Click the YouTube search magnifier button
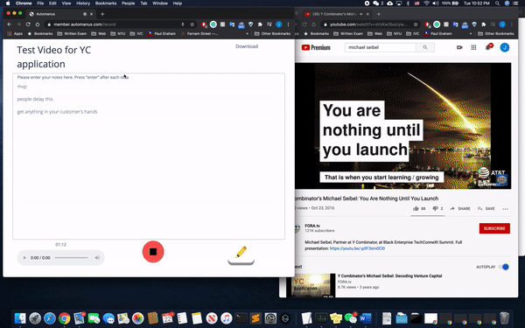 [425, 47]
